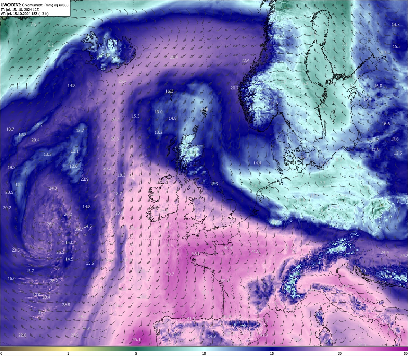Viewport: 408px width, 356px height.
Task: Click the '20.7' map value
Action: pyautogui.click(x=235, y=88)
